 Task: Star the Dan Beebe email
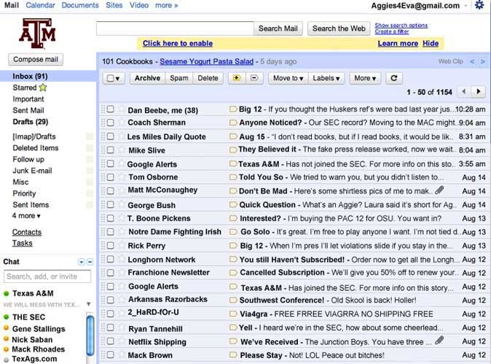coord(122,109)
